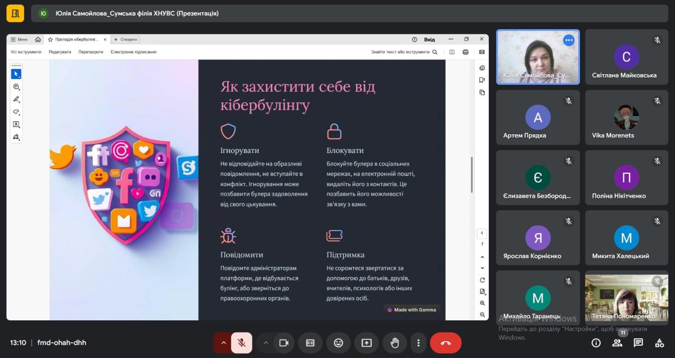Send an emoji reaction
675x358 pixels.
tap(338, 343)
